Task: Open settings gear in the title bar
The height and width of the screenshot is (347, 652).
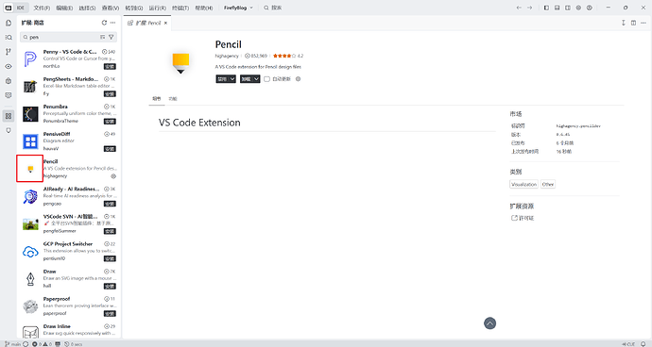Action: pyautogui.click(x=578, y=8)
